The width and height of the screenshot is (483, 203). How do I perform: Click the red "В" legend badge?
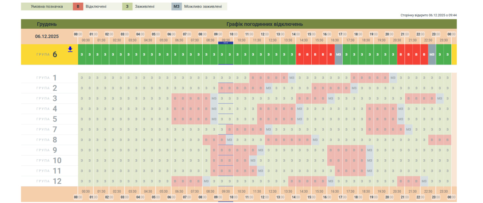(78, 6)
